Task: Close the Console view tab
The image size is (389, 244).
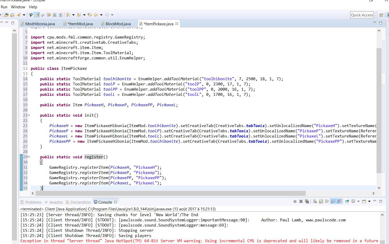Action: (x=115, y=202)
